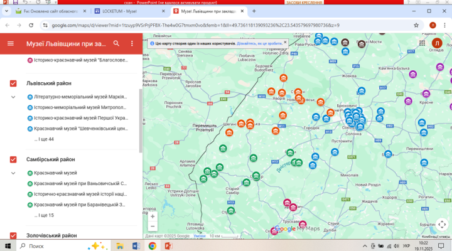Collapse the Самбірський район layer list
Image resolution: width=452 pixels, height=251 pixels.
point(13,173)
